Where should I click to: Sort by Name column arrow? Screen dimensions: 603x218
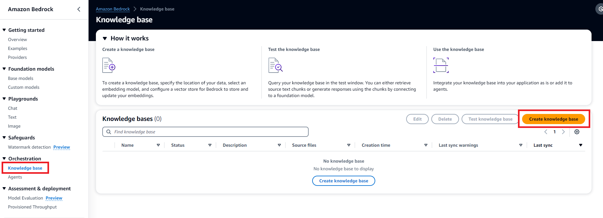pos(158,145)
